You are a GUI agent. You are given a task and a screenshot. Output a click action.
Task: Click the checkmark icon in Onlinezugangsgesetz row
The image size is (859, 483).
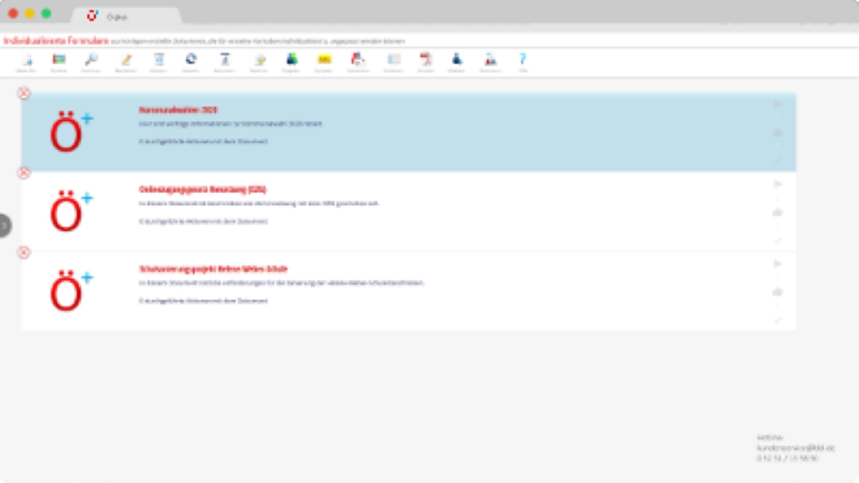pos(777,241)
